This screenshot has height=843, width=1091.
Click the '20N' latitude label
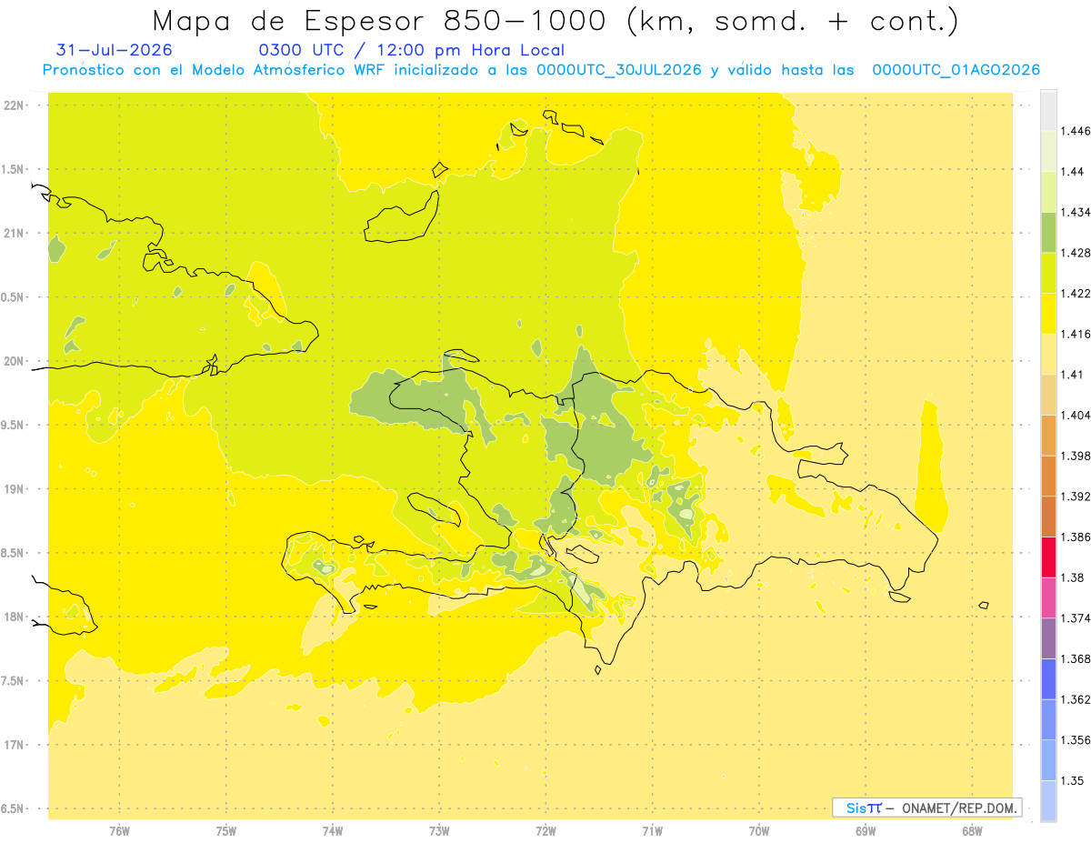click(x=15, y=361)
